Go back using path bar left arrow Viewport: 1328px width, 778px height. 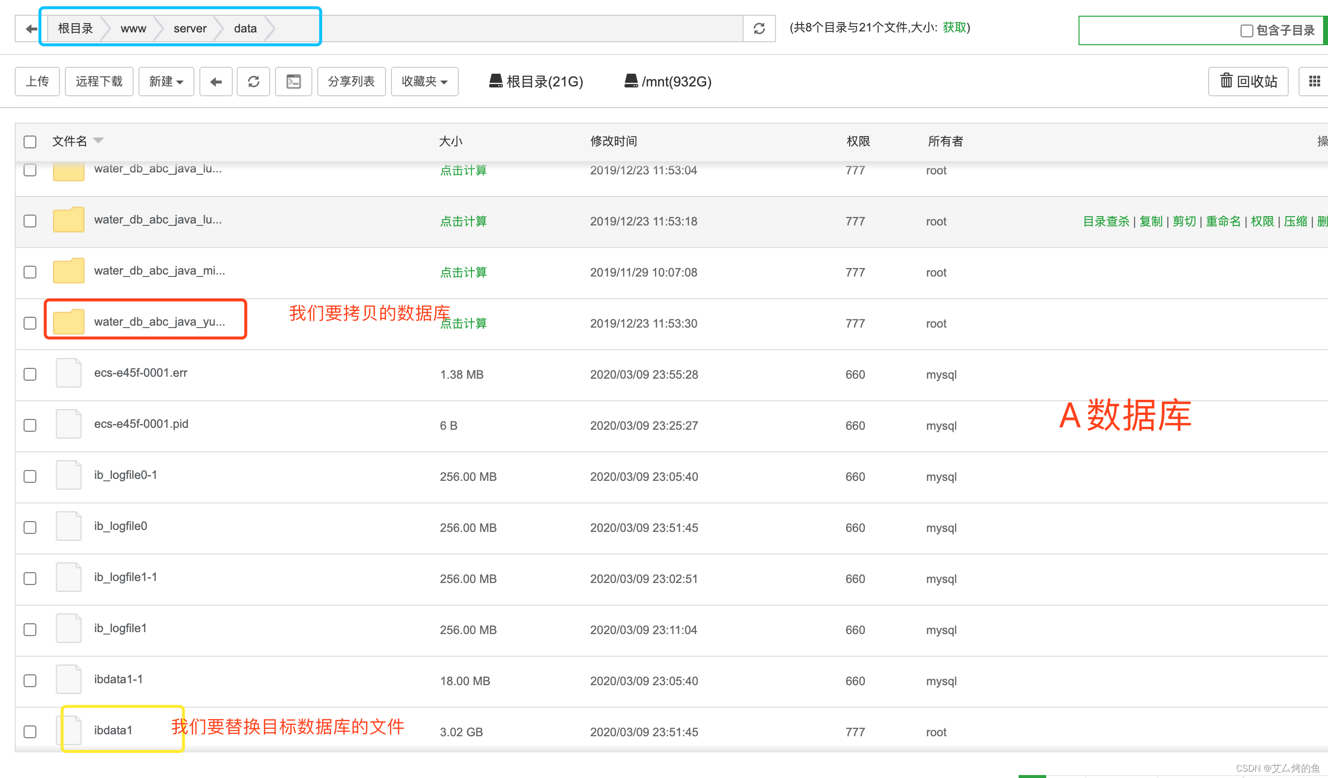(31, 28)
